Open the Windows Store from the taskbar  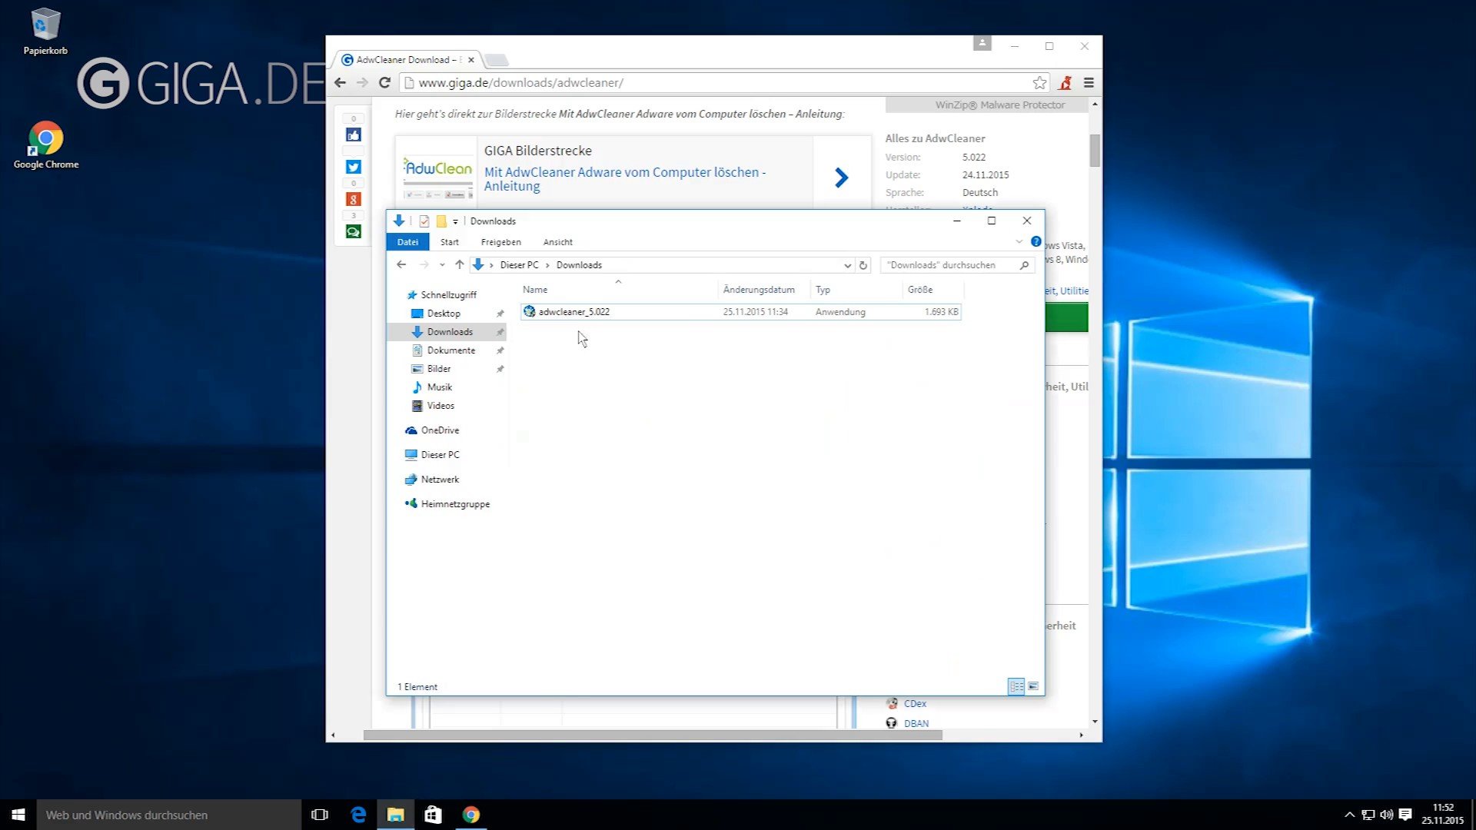[434, 815]
